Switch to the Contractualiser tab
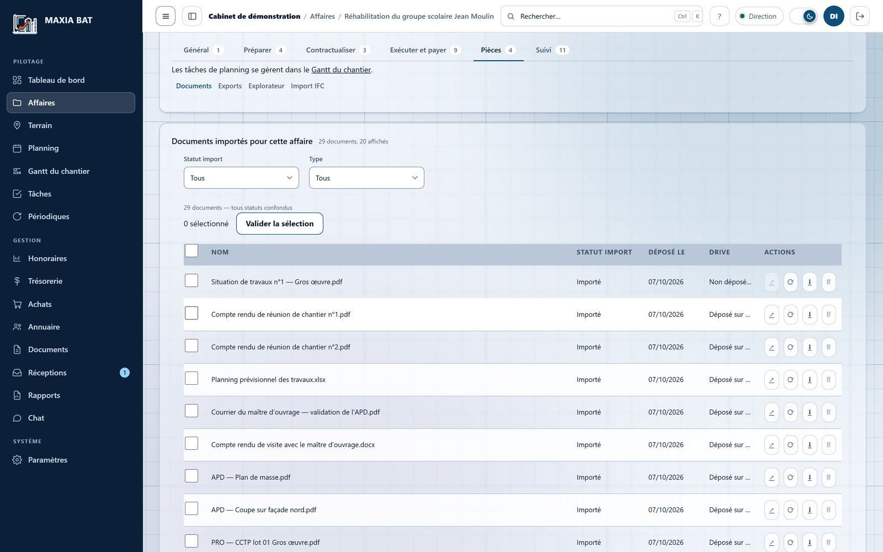Viewport: 883px width, 552px height. click(337, 50)
